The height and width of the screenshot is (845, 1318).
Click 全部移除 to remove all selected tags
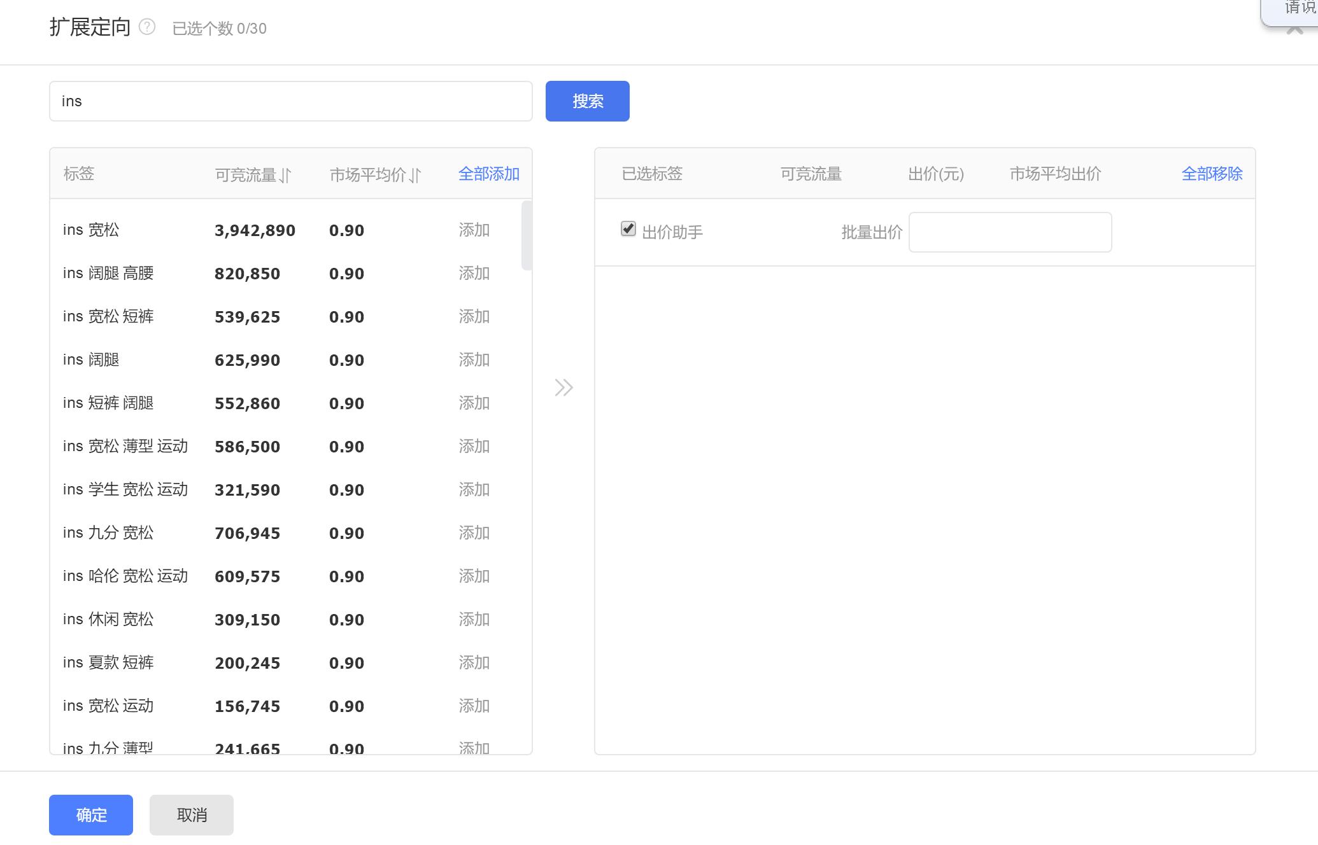click(1212, 173)
